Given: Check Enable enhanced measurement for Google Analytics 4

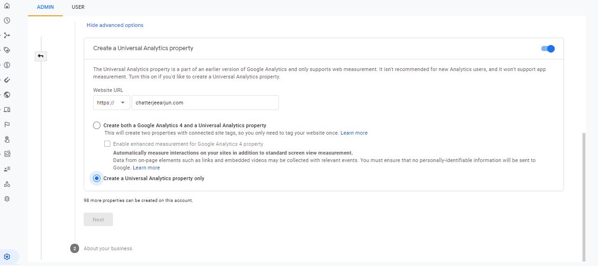Looking at the screenshot, I should pyautogui.click(x=107, y=144).
